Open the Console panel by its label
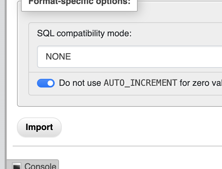The image size is (222, 169). tap(40, 166)
